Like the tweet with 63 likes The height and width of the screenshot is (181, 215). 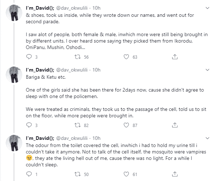(126, 57)
